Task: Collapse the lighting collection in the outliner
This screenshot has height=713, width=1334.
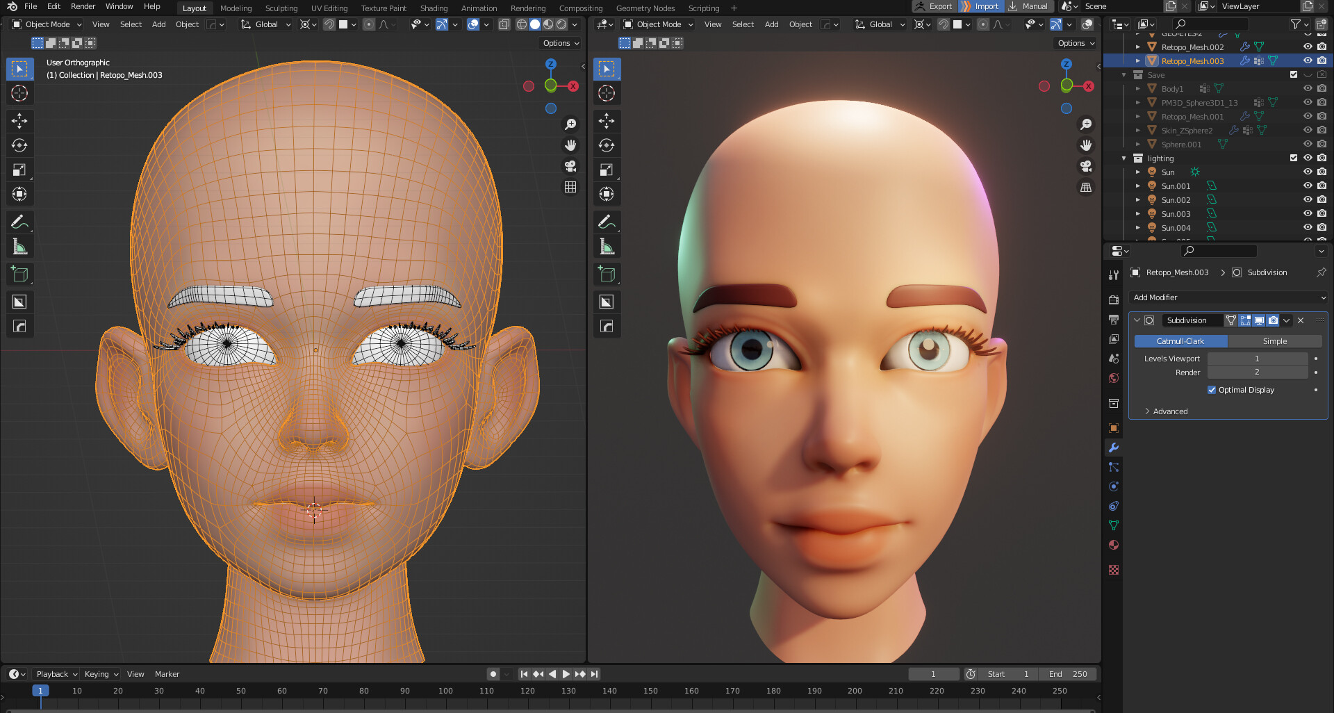Action: (x=1123, y=158)
